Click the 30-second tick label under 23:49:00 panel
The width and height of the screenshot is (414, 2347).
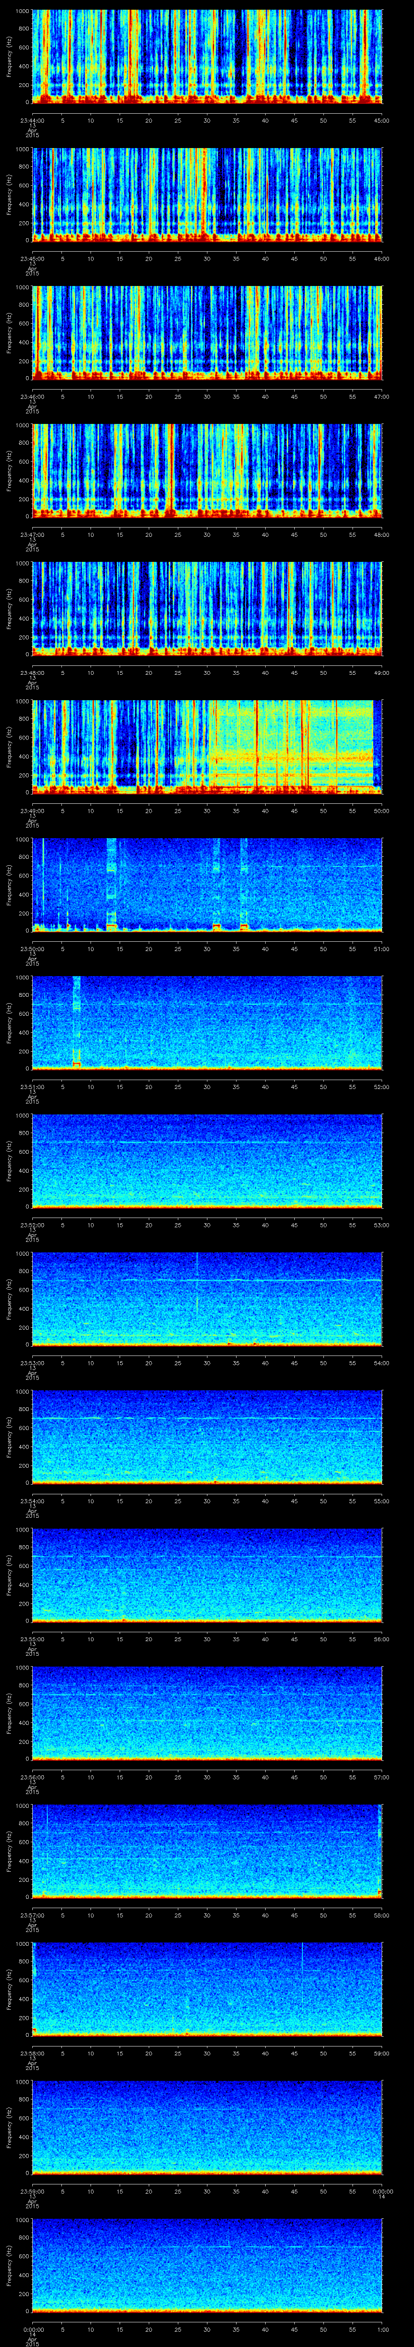(x=207, y=811)
